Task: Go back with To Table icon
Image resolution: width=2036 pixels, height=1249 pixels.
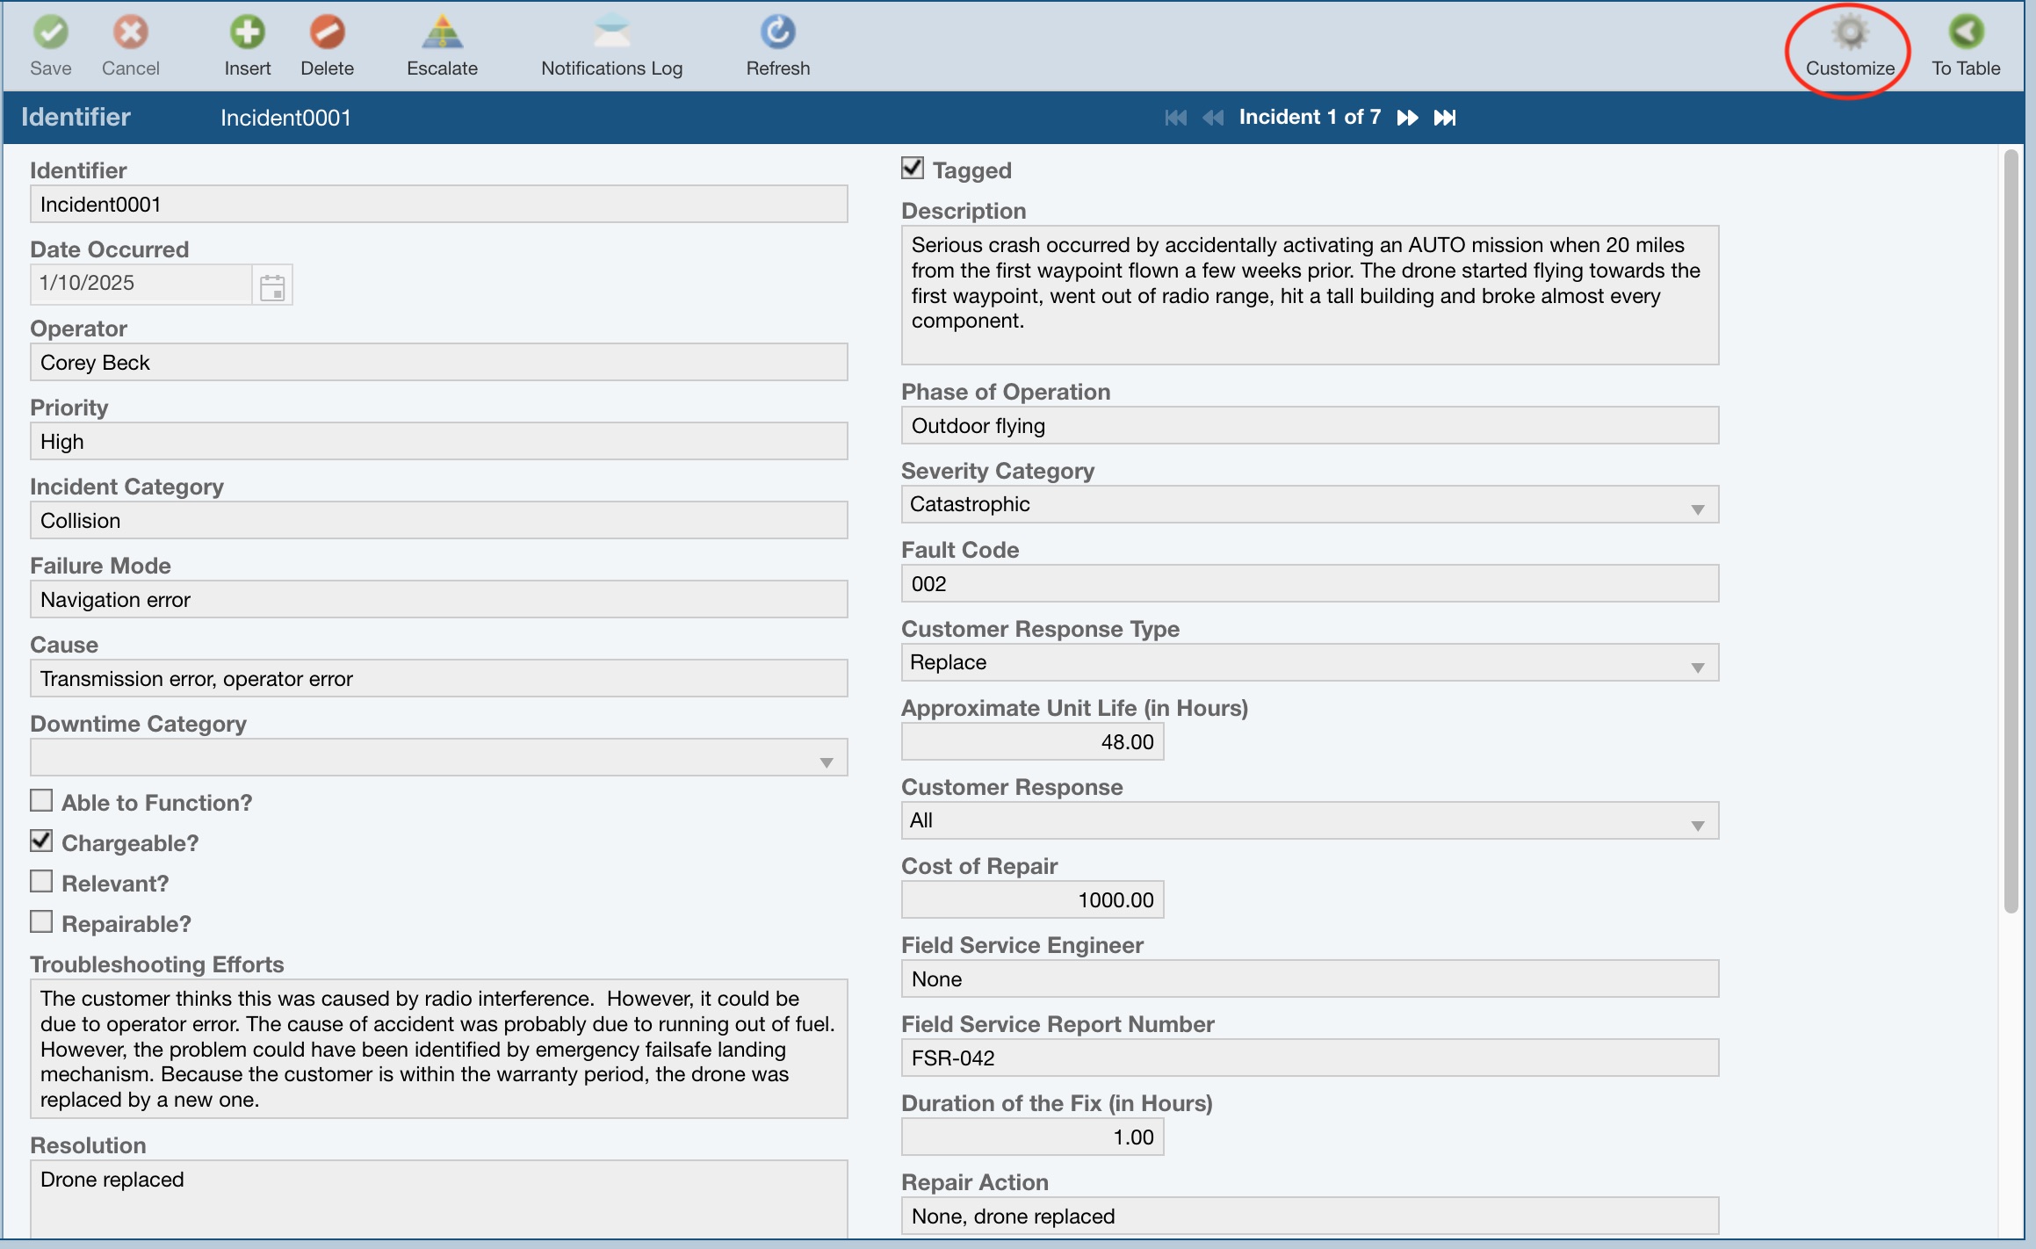Action: (x=1965, y=33)
